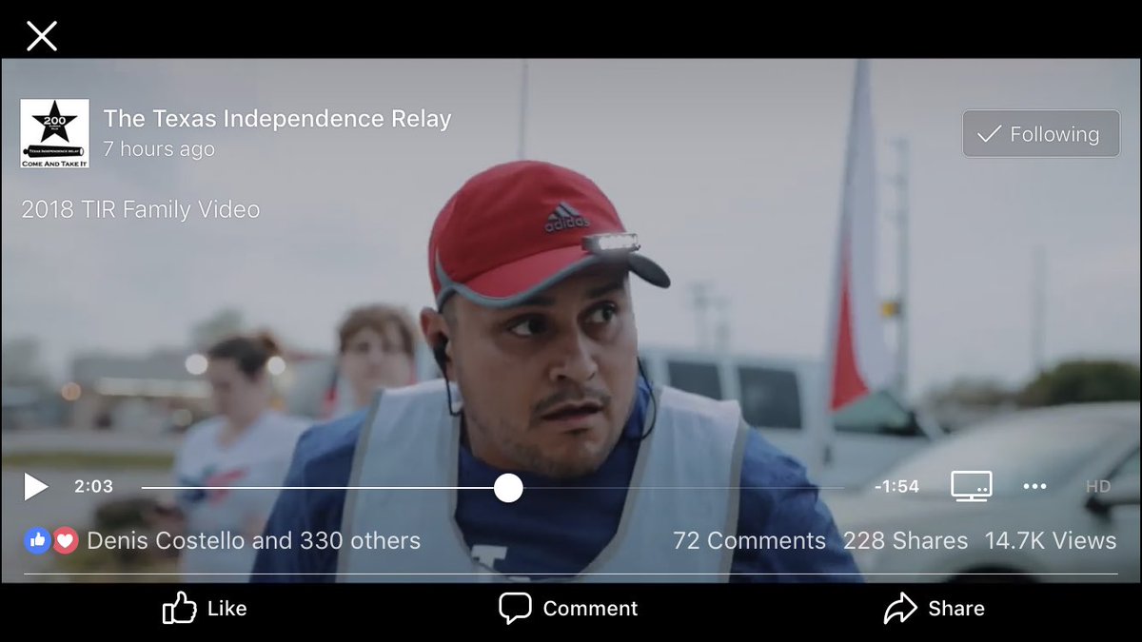The height and width of the screenshot is (642, 1142).
Task: Open the red heart Love reaction icon
Action: [65, 541]
